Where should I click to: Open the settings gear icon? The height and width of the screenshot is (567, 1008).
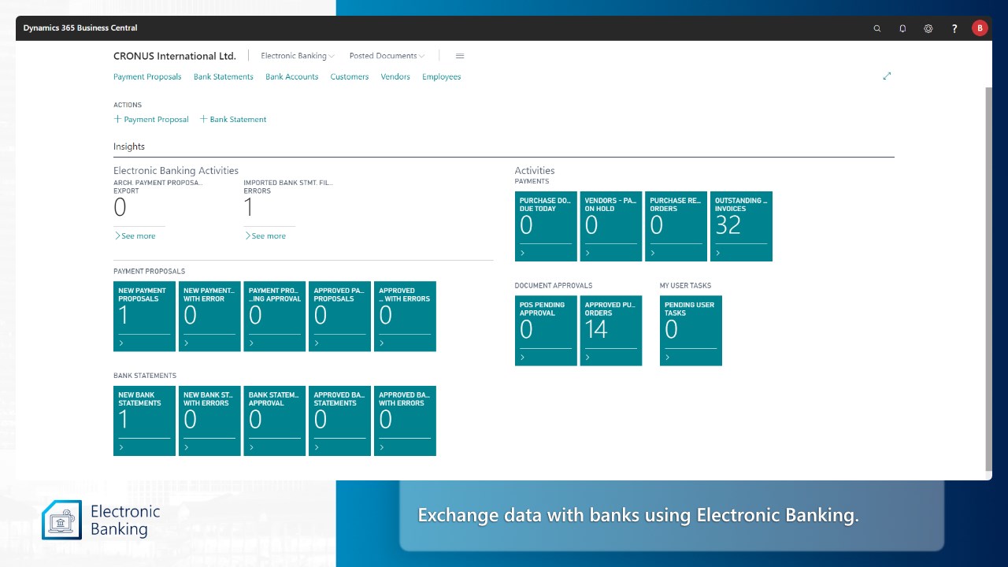pyautogui.click(x=928, y=28)
